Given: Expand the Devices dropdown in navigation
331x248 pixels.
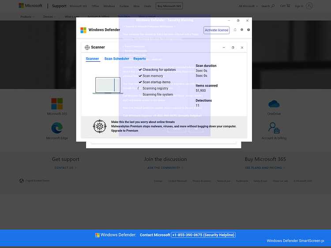Looking at the screenshot, I should click(x=49, y=16).
